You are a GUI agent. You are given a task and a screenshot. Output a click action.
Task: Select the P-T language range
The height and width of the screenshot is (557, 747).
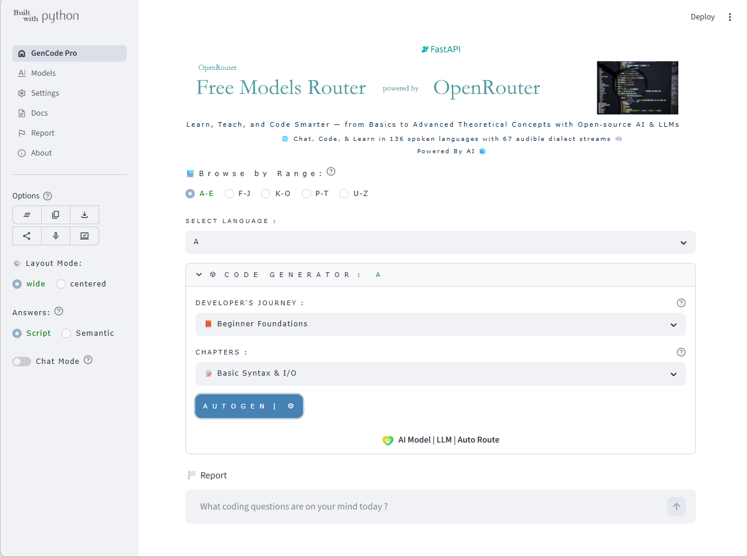[x=315, y=194]
